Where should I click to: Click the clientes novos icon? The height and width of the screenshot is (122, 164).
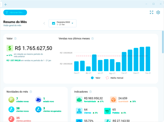click(11, 109)
